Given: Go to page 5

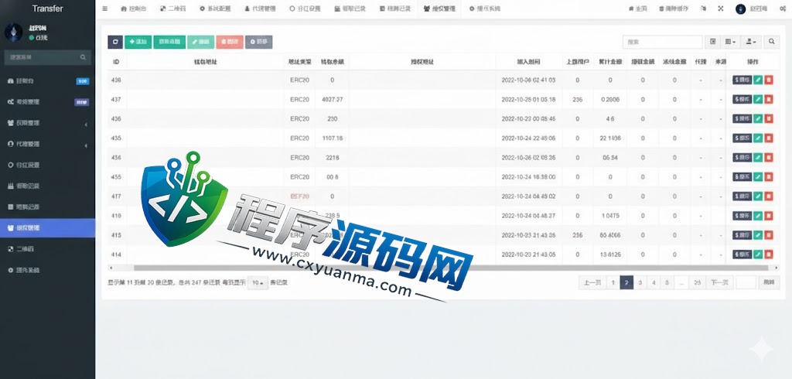Looking at the screenshot, I should 667,282.
